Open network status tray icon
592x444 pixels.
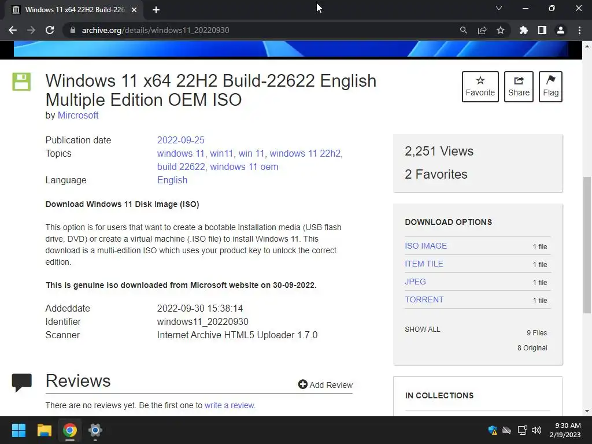pyautogui.click(x=522, y=430)
